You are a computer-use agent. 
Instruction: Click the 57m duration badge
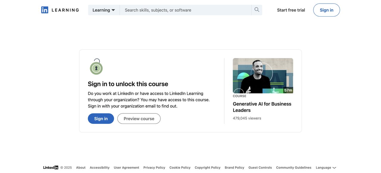[288, 90]
